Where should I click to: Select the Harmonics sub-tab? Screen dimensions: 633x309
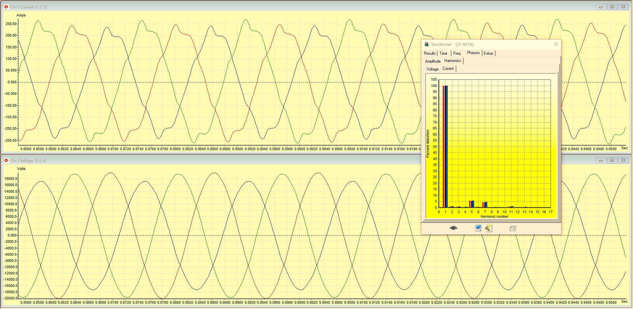point(453,61)
